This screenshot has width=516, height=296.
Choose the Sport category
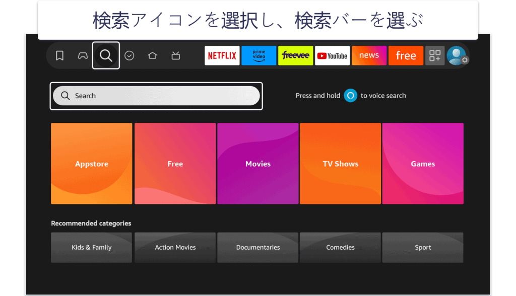coord(423,247)
